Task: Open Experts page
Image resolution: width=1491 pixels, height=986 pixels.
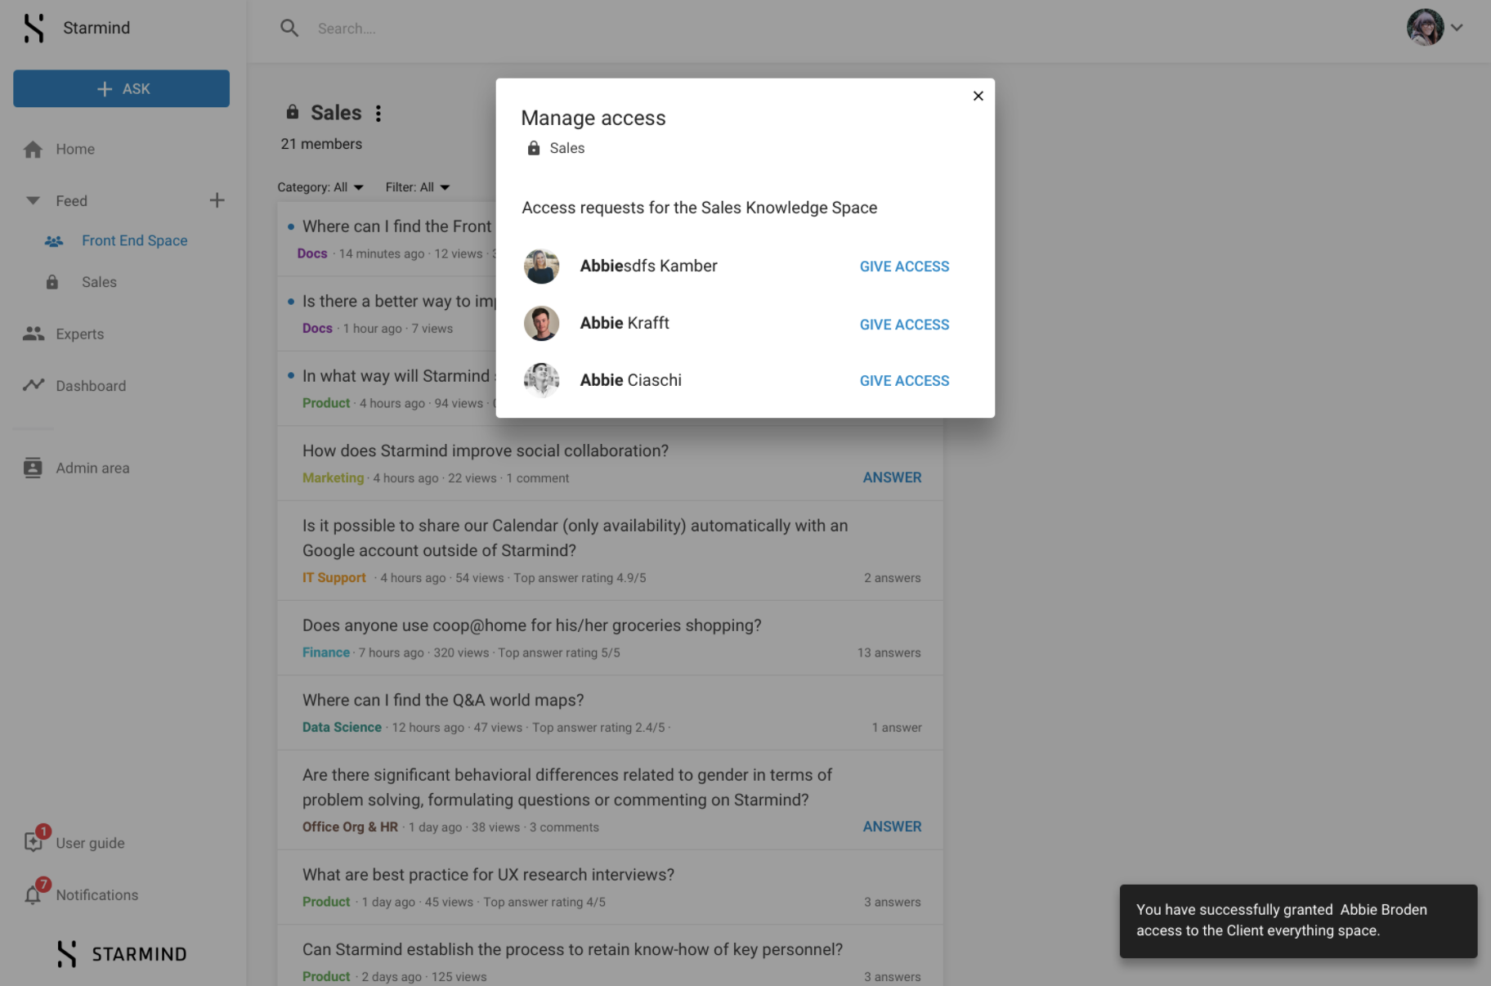Action: tap(80, 334)
